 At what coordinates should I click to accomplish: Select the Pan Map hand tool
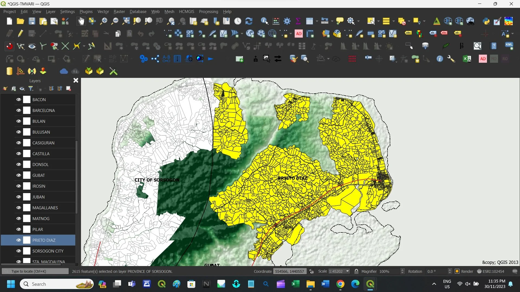[x=81, y=21]
